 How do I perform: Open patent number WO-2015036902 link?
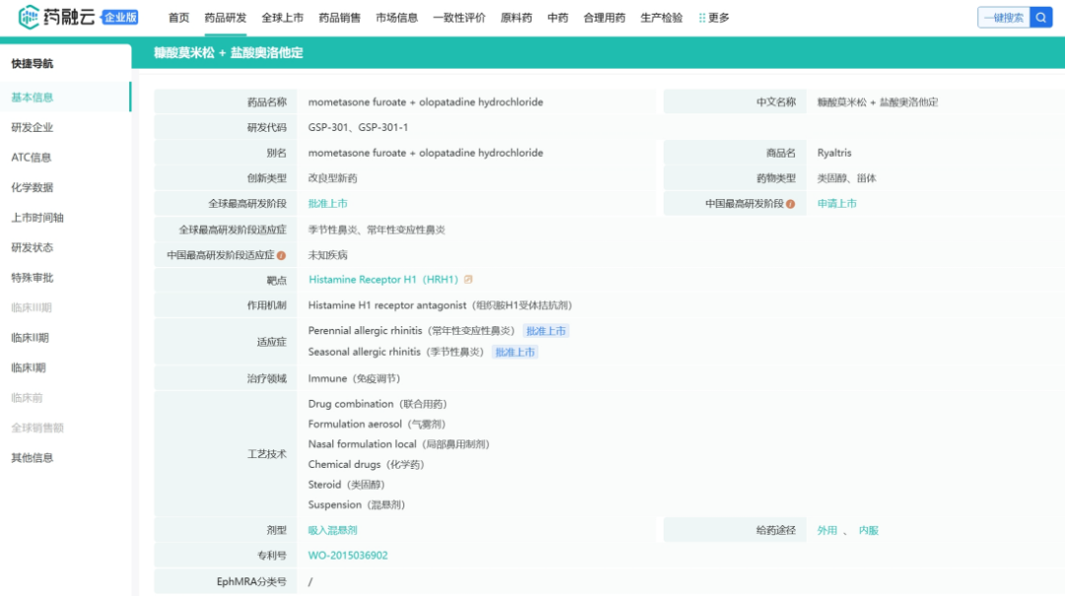point(348,556)
